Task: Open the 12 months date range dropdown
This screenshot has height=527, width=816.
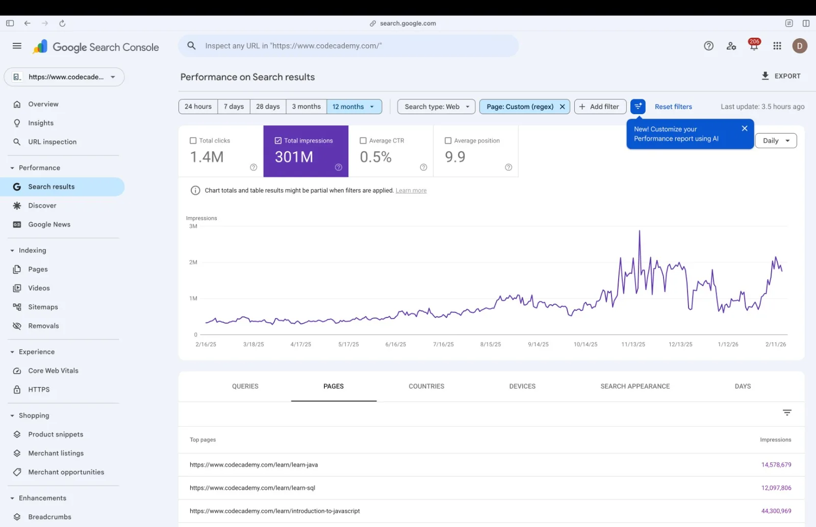Action: point(354,107)
